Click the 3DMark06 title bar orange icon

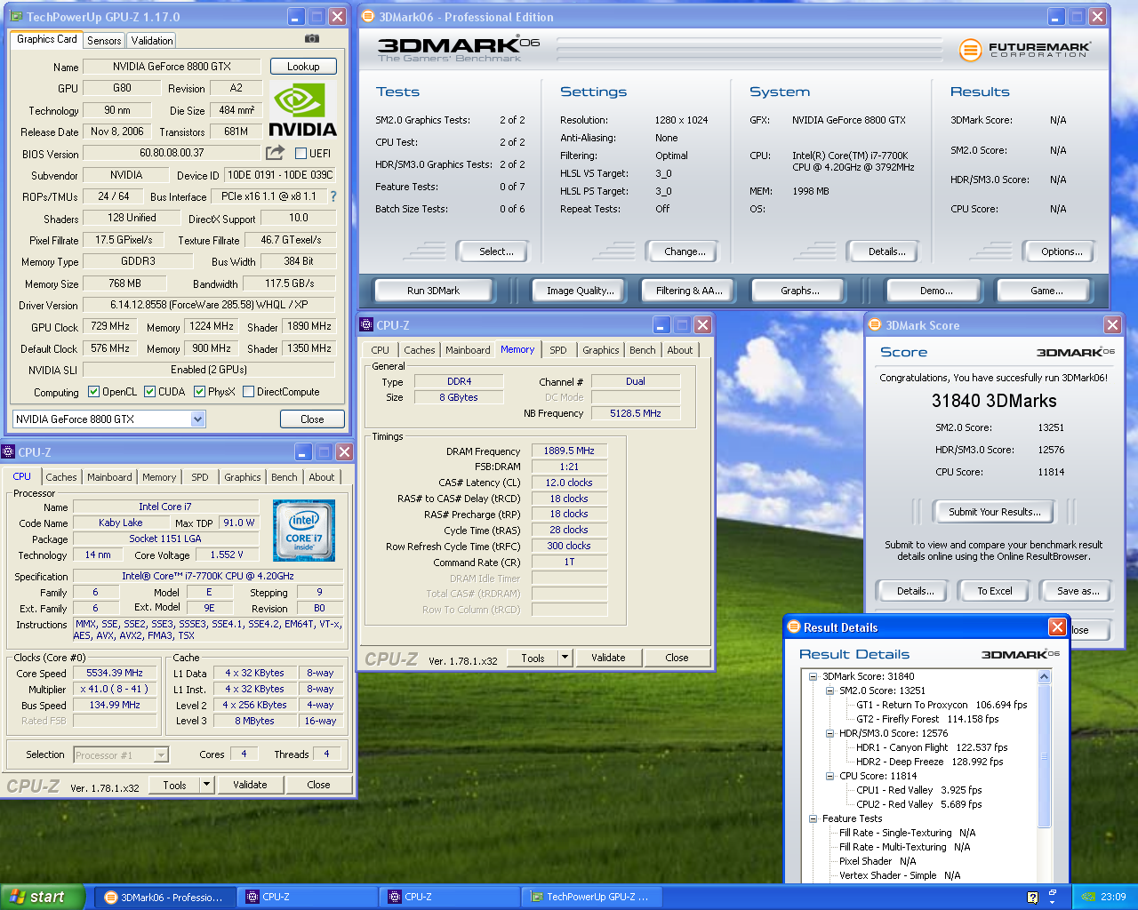368,16
